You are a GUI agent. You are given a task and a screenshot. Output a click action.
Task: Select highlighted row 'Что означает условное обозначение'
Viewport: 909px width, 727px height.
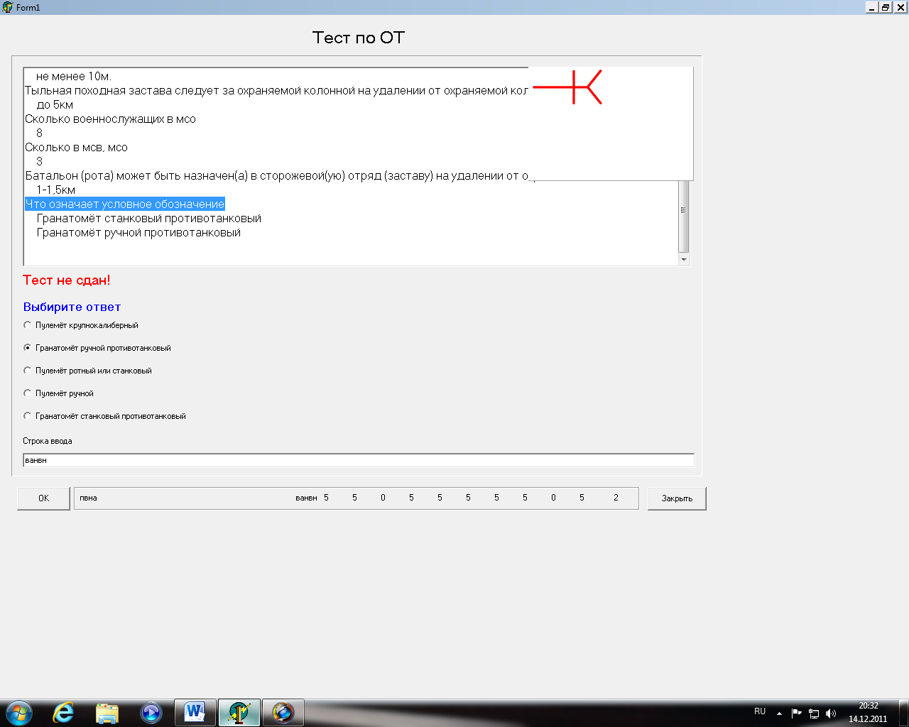click(125, 204)
